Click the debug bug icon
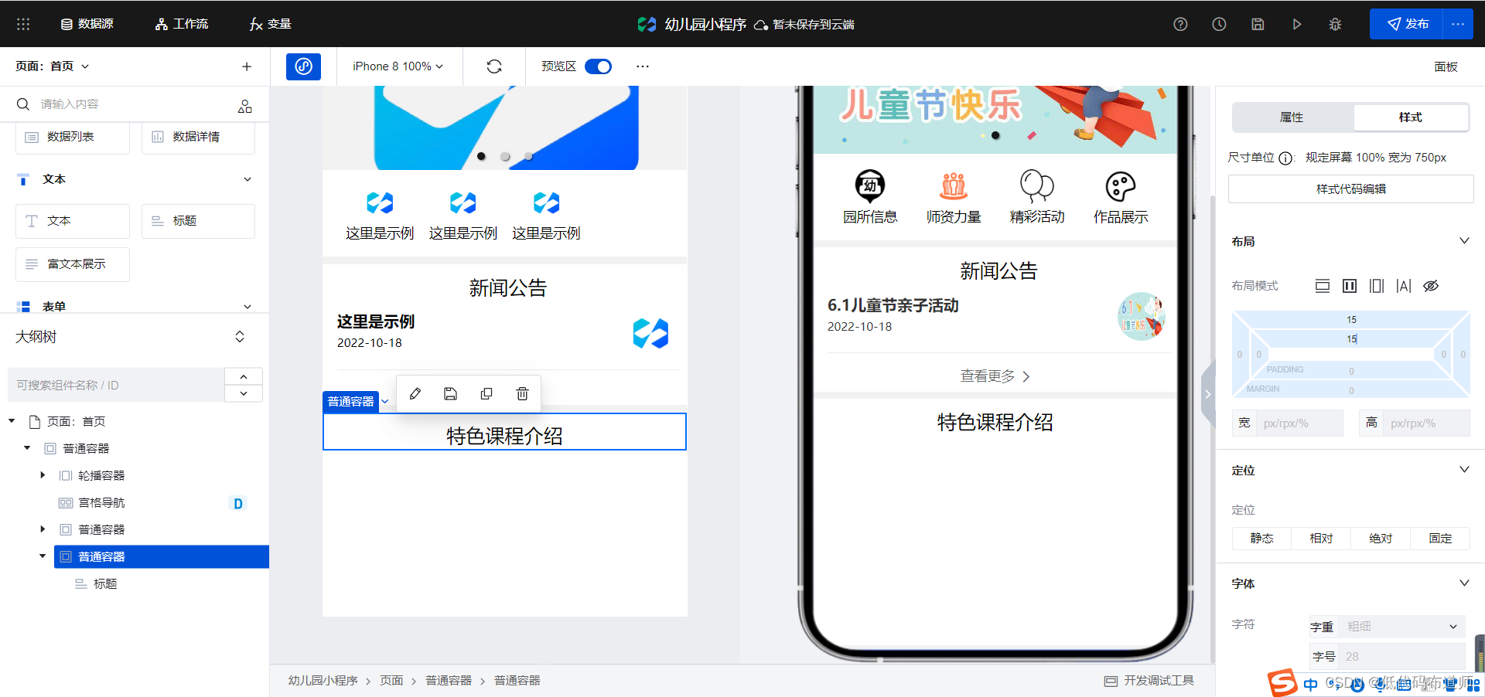The height and width of the screenshot is (697, 1485). tap(1335, 24)
